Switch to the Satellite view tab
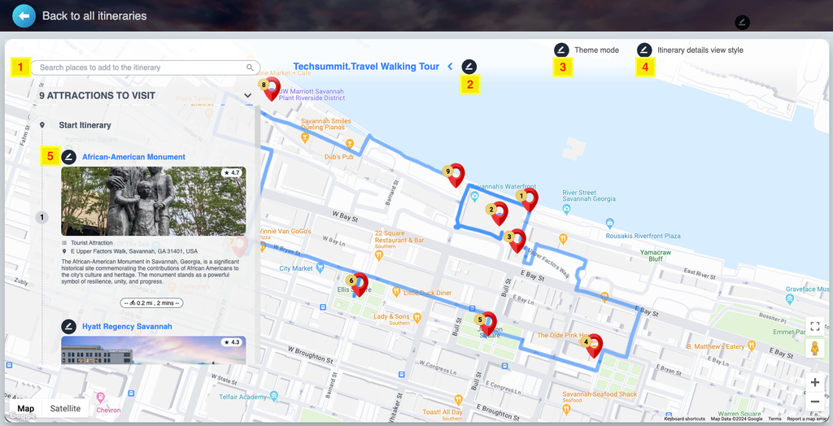This screenshot has width=833, height=426. click(65, 408)
